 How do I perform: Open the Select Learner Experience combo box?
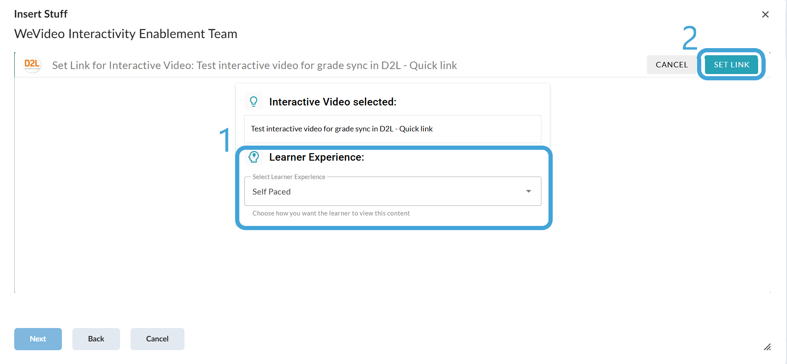click(392, 191)
